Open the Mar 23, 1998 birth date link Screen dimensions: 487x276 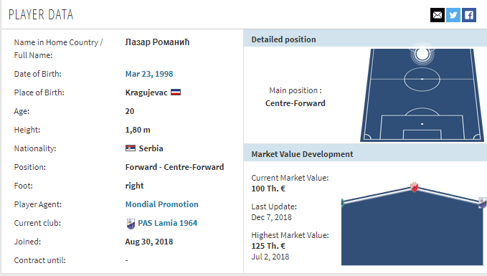pos(149,74)
